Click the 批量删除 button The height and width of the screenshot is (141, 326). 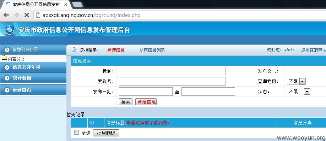[106, 133]
